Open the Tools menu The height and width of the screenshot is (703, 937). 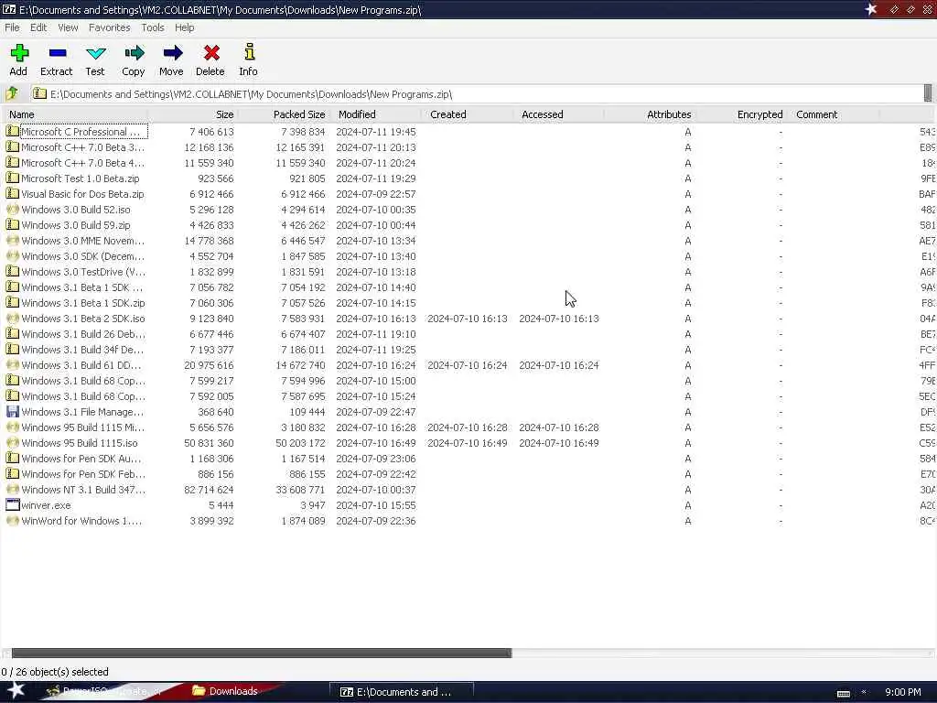pos(153,27)
